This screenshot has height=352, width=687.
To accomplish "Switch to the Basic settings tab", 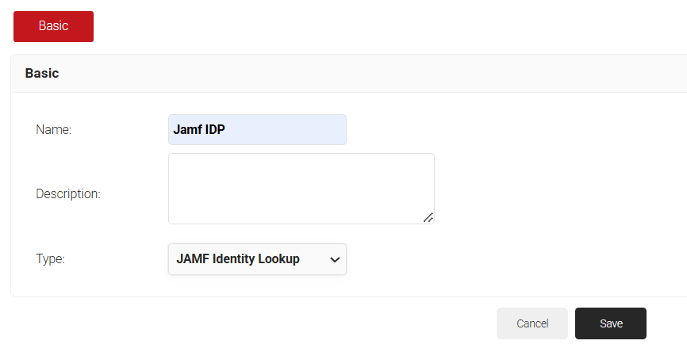I will click(x=53, y=26).
